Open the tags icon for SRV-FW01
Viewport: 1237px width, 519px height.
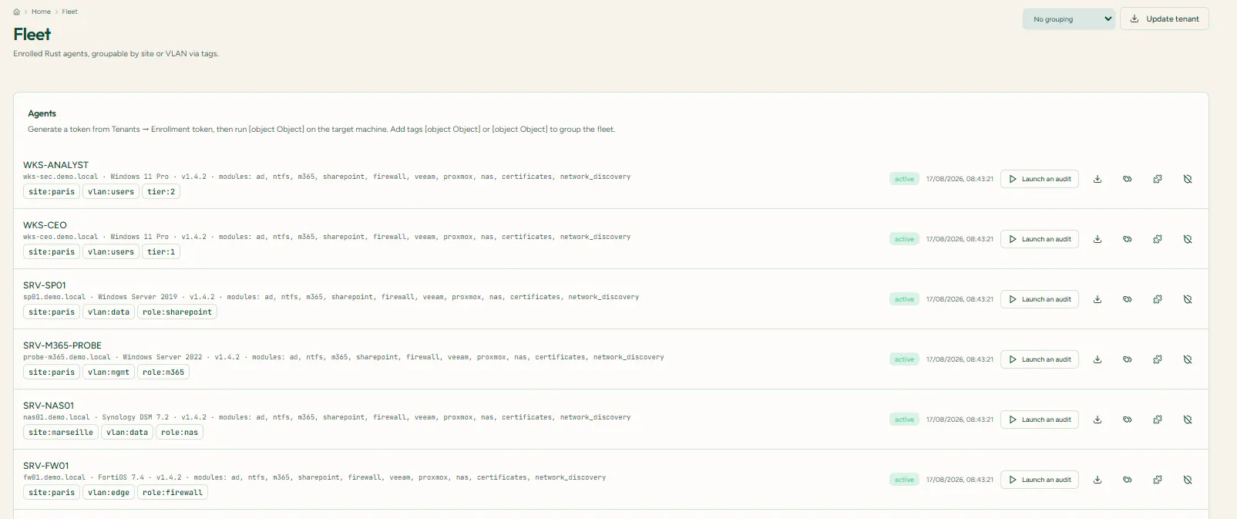coord(1128,480)
